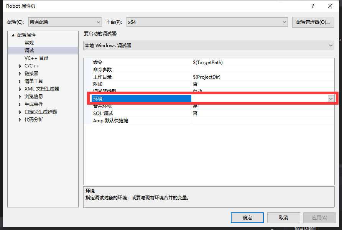Click the 环境 value dropdown arrow
Screen dimensions: 342x230
click(x=331, y=99)
